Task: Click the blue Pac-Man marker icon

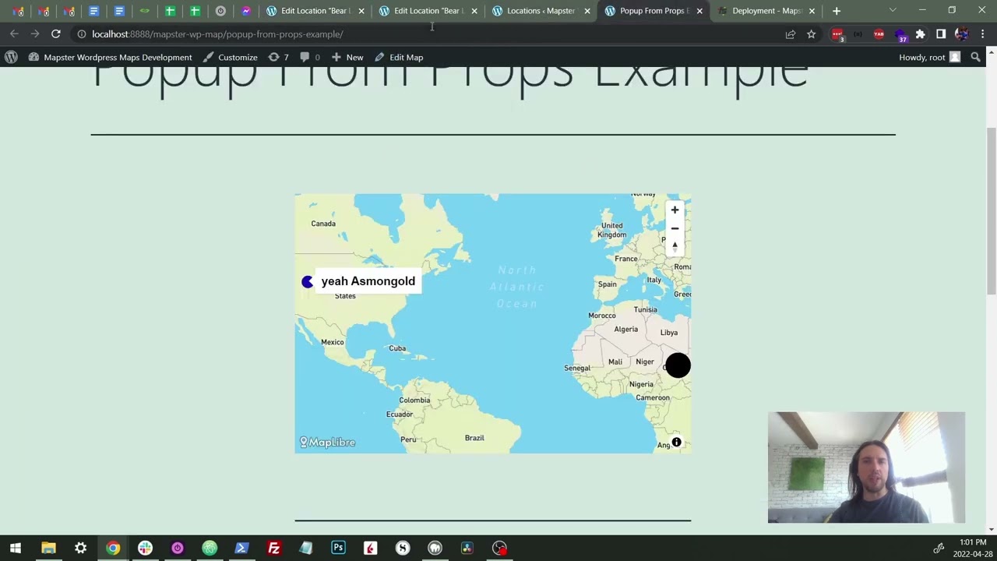Action: pos(307,281)
